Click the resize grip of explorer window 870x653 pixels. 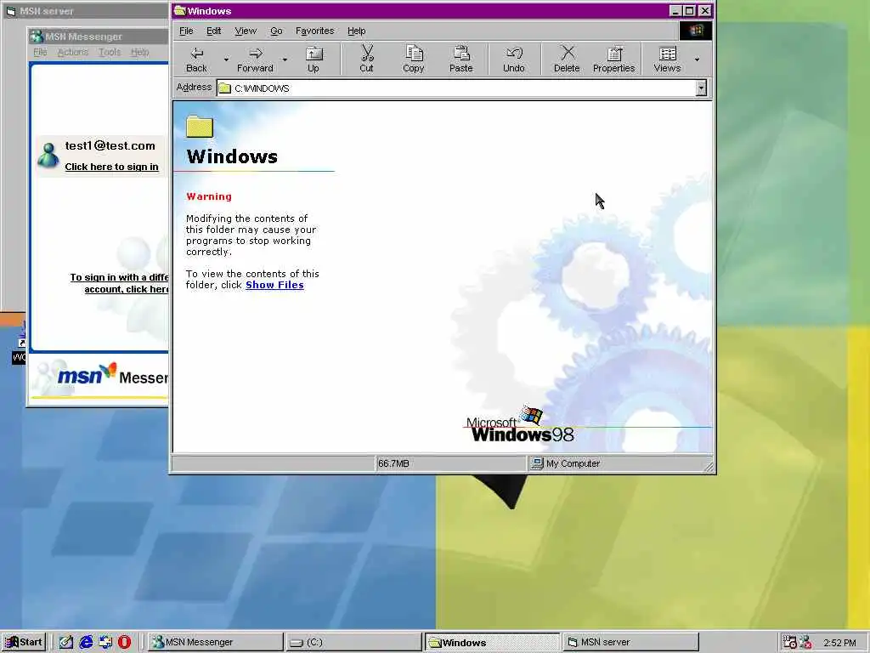[709, 467]
